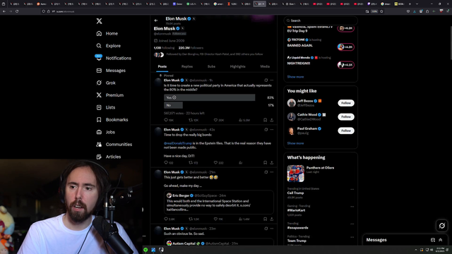Repost the 'make my day' post
Viewport: 452px width, 254px height.
point(191,219)
